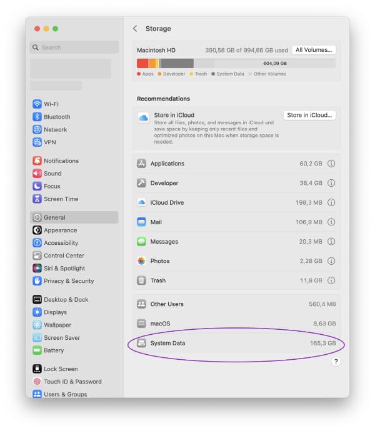Open Screen Saver settings

tap(56, 337)
